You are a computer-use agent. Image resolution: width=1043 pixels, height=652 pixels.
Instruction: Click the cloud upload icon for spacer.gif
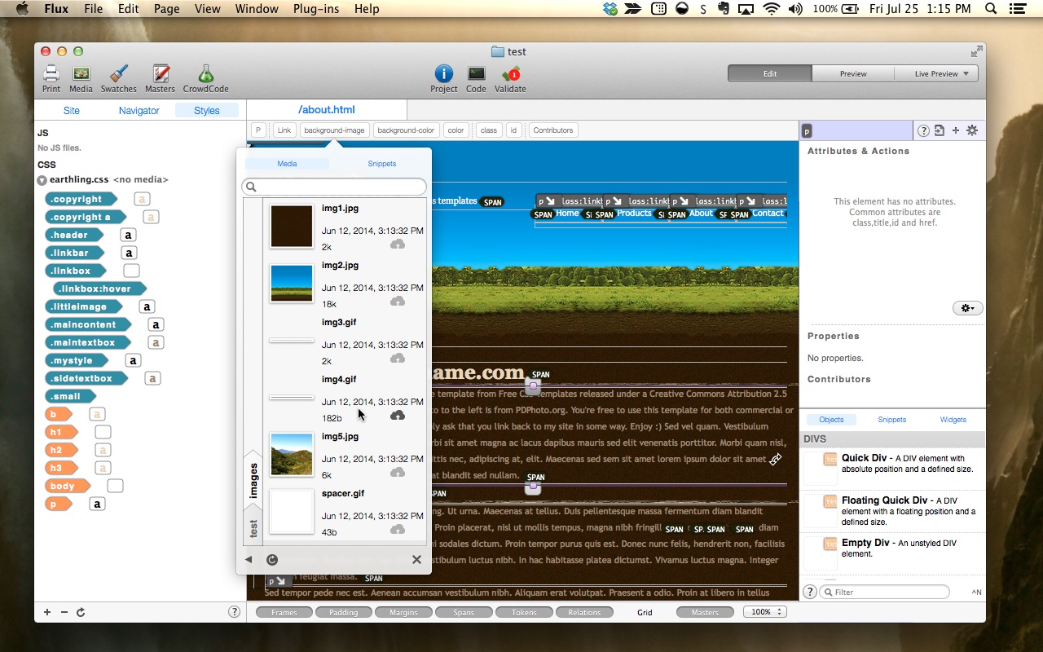(x=398, y=530)
